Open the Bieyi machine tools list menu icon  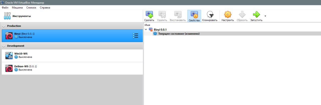135,36
